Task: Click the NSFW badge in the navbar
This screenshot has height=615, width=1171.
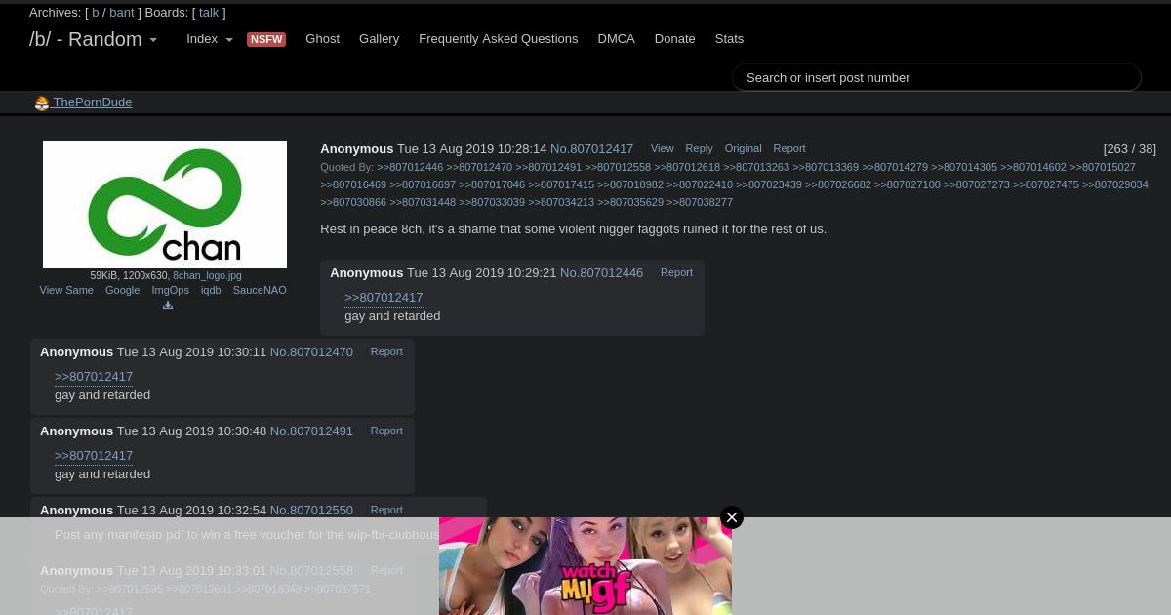Action: tap(266, 40)
